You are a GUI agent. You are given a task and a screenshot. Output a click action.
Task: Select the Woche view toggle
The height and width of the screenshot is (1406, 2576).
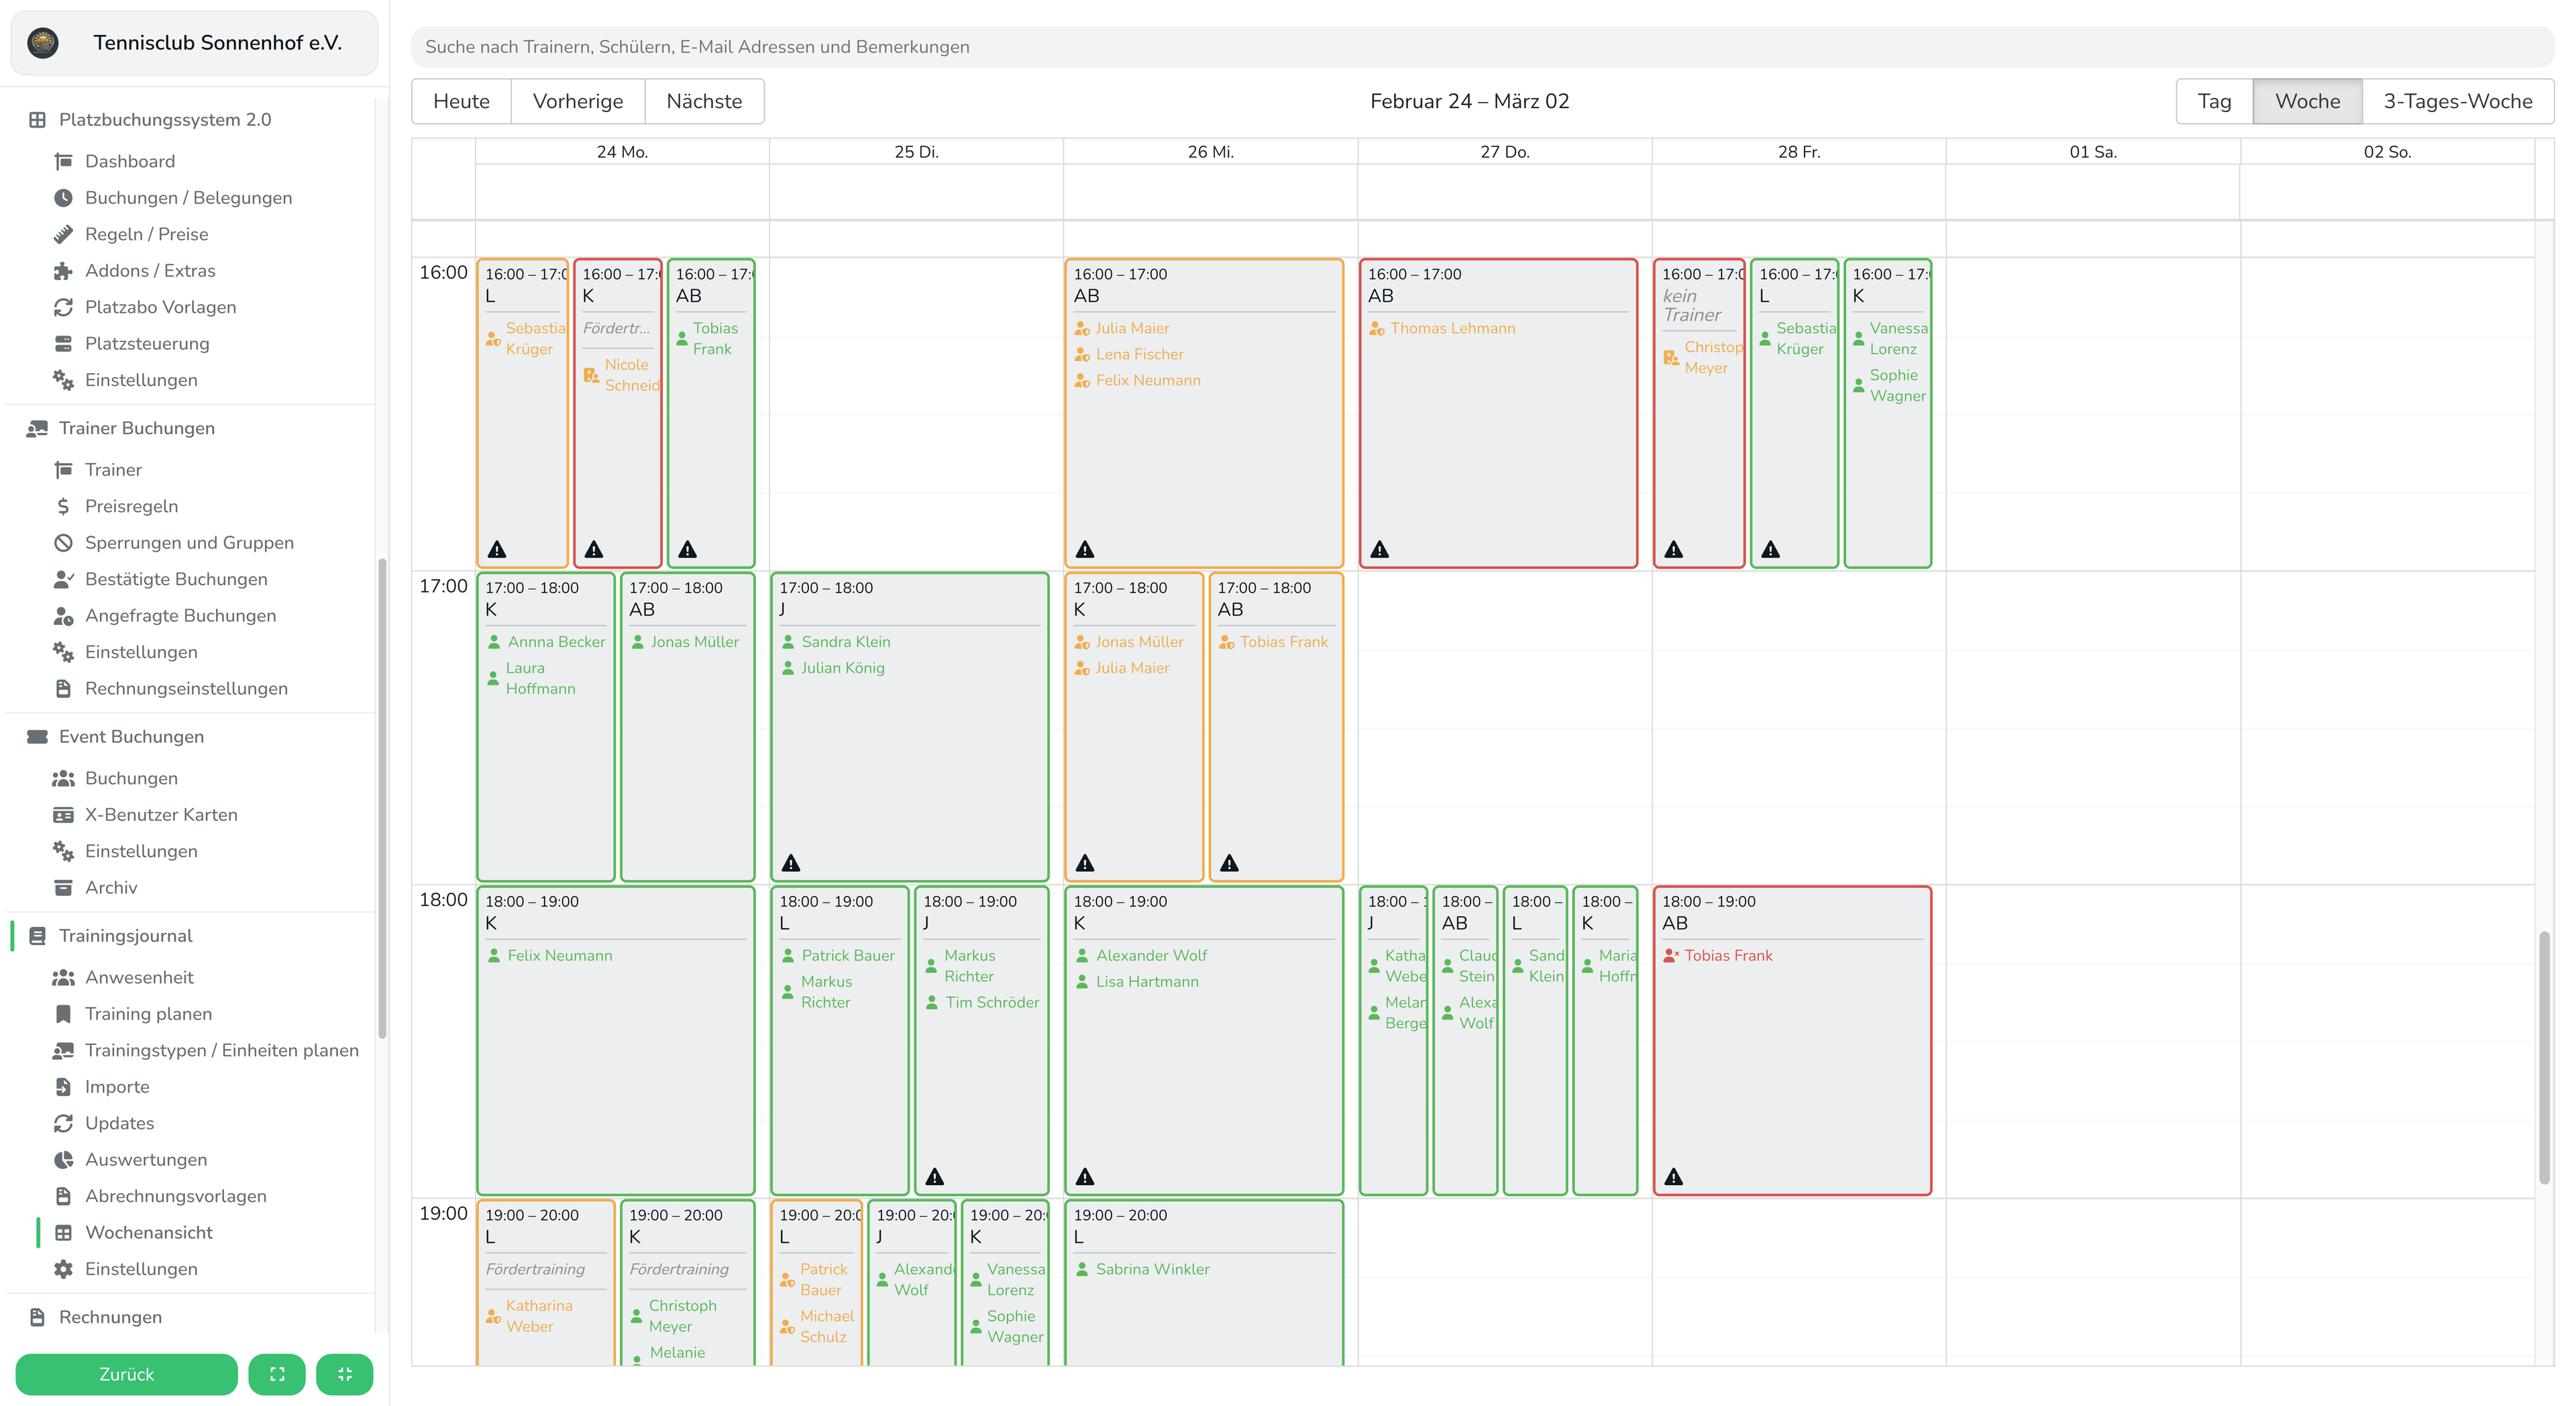[2306, 101]
